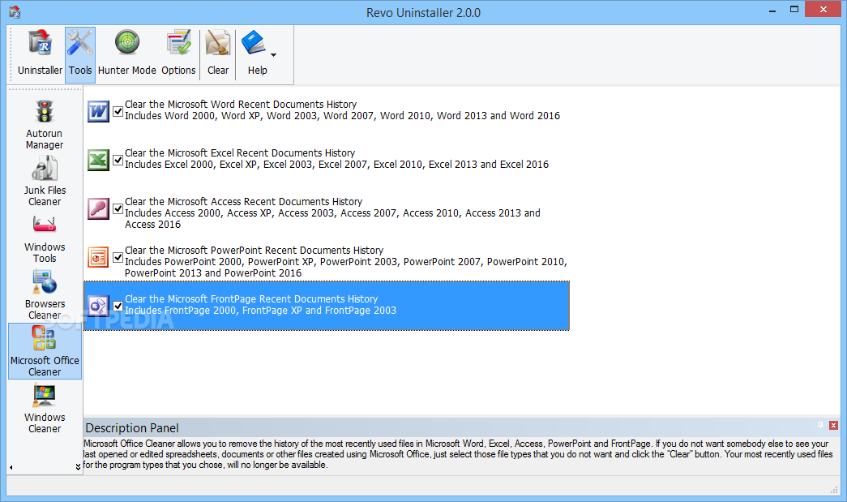The width and height of the screenshot is (847, 502).
Task: Click the window resize grip
Action: (x=833, y=490)
